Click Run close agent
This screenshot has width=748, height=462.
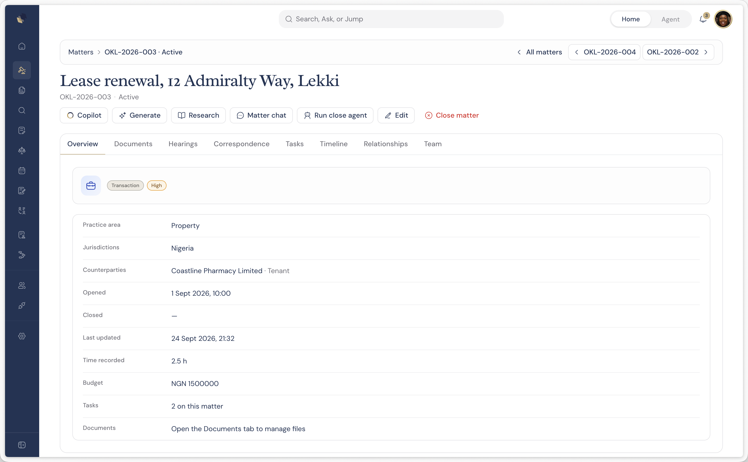pos(335,115)
